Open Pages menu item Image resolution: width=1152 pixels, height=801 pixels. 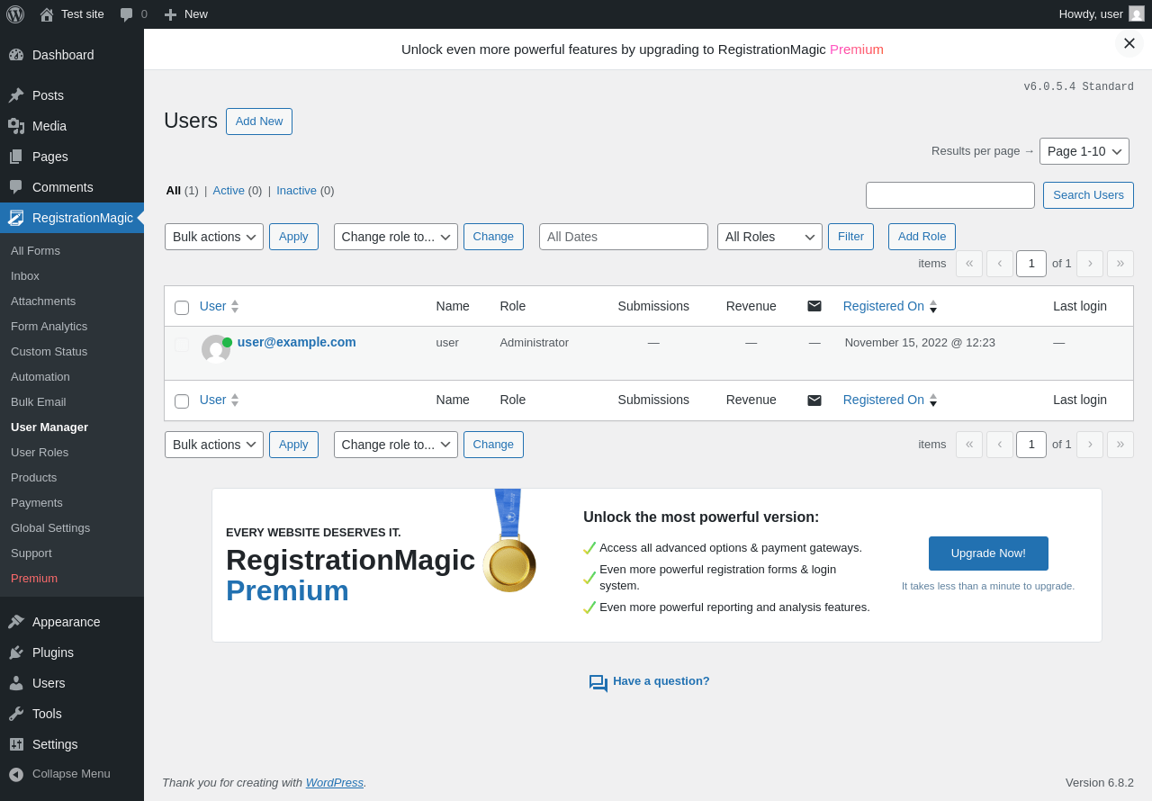tap(72, 157)
